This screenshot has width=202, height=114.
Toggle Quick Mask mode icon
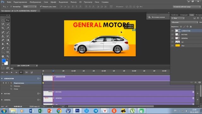click(3, 68)
